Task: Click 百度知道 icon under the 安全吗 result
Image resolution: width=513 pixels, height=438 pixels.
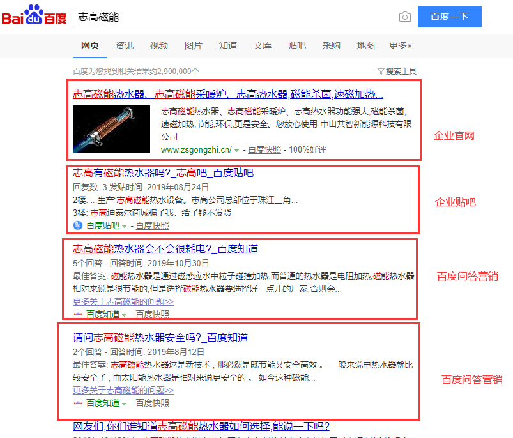Action: 78,403
